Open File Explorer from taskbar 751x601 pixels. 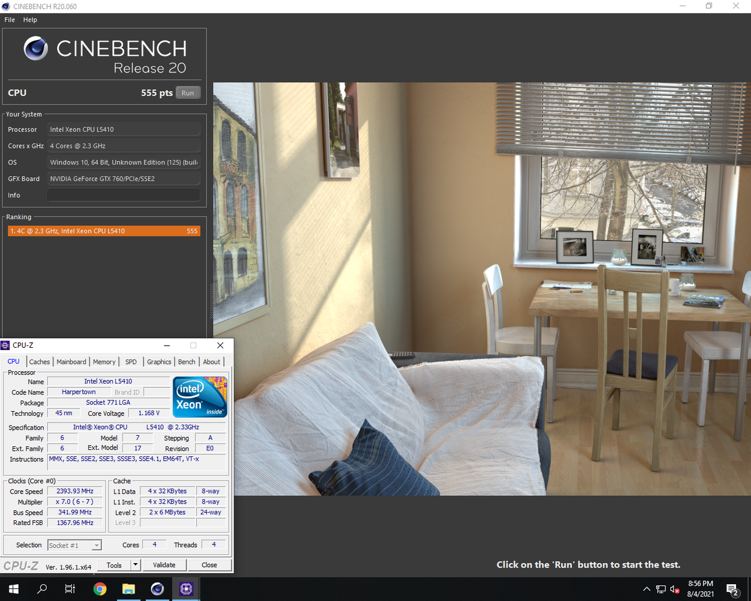pos(129,589)
